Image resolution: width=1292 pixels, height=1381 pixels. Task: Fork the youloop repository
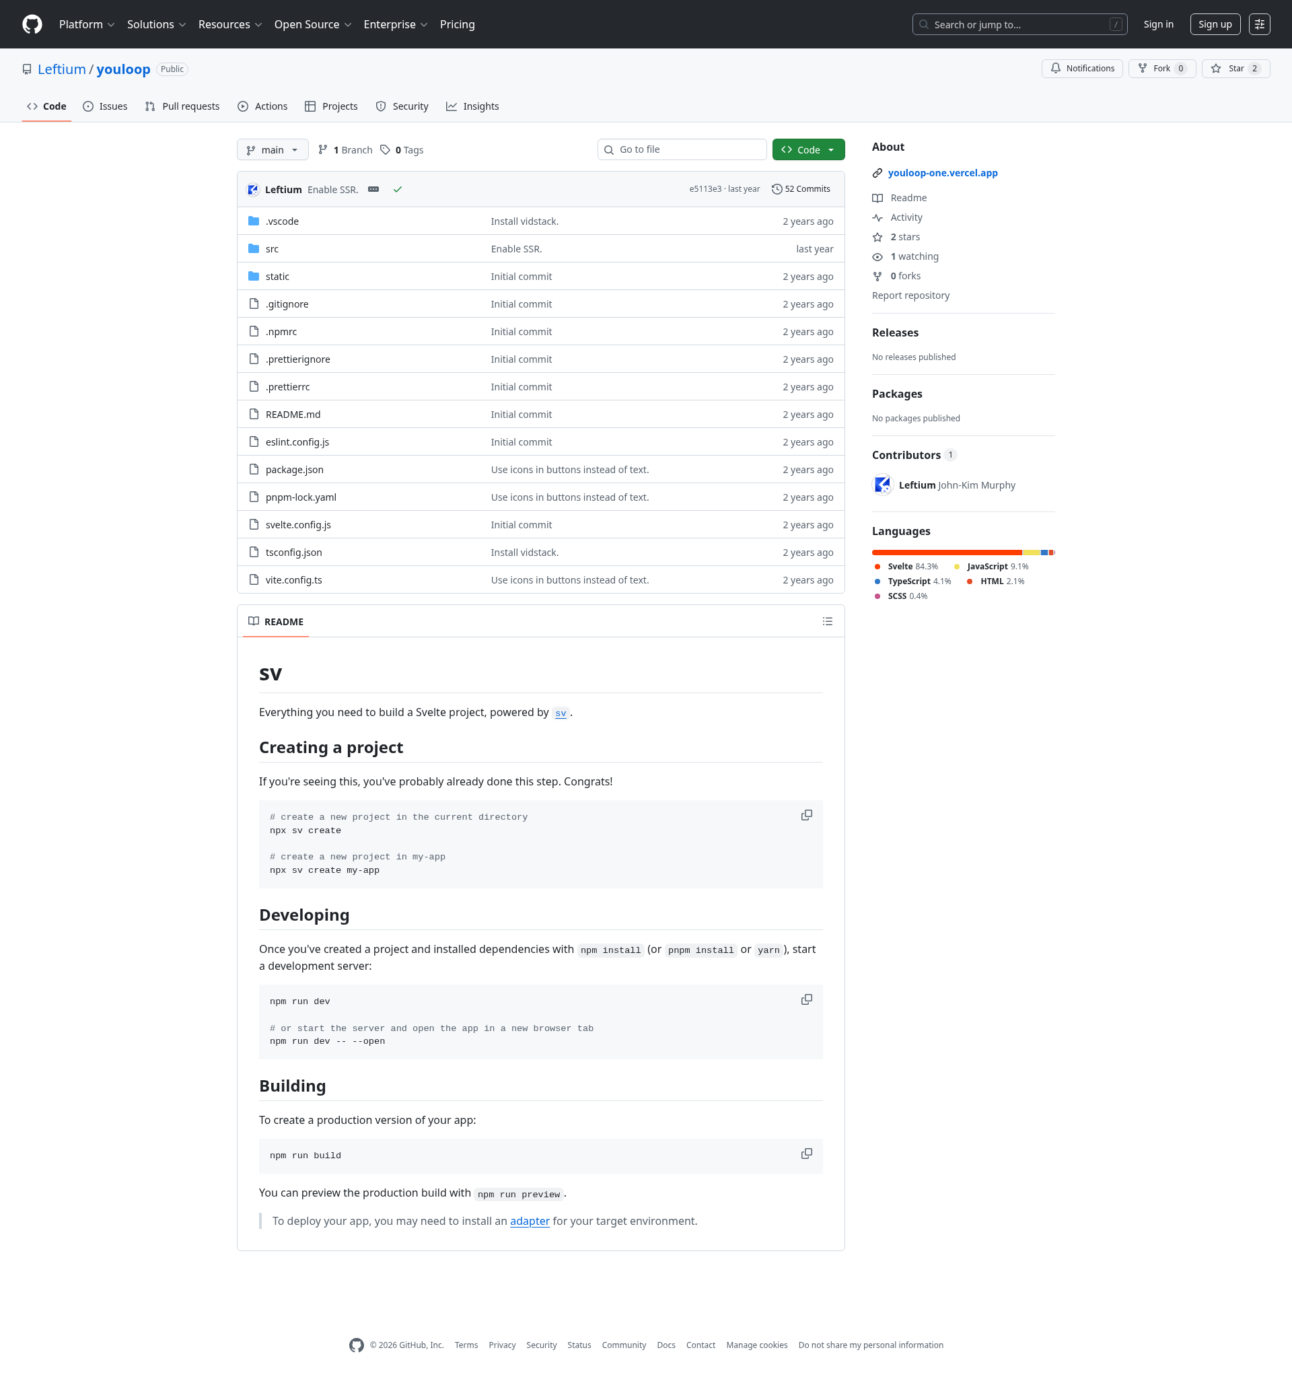[x=1162, y=69]
